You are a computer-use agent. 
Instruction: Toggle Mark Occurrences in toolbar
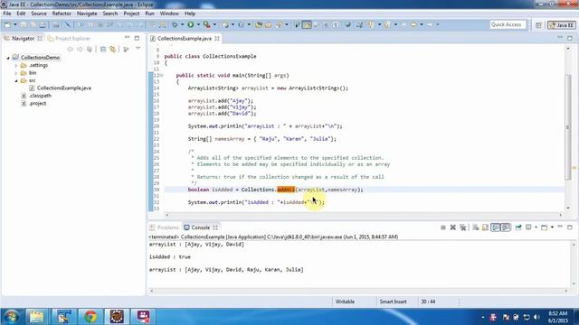[307, 24]
